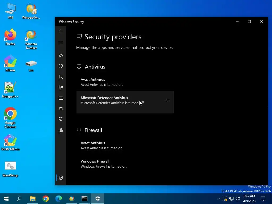Viewport: 272px width, 204px height.
Task: Click Windows Security taskbar button
Action: tap(98, 199)
